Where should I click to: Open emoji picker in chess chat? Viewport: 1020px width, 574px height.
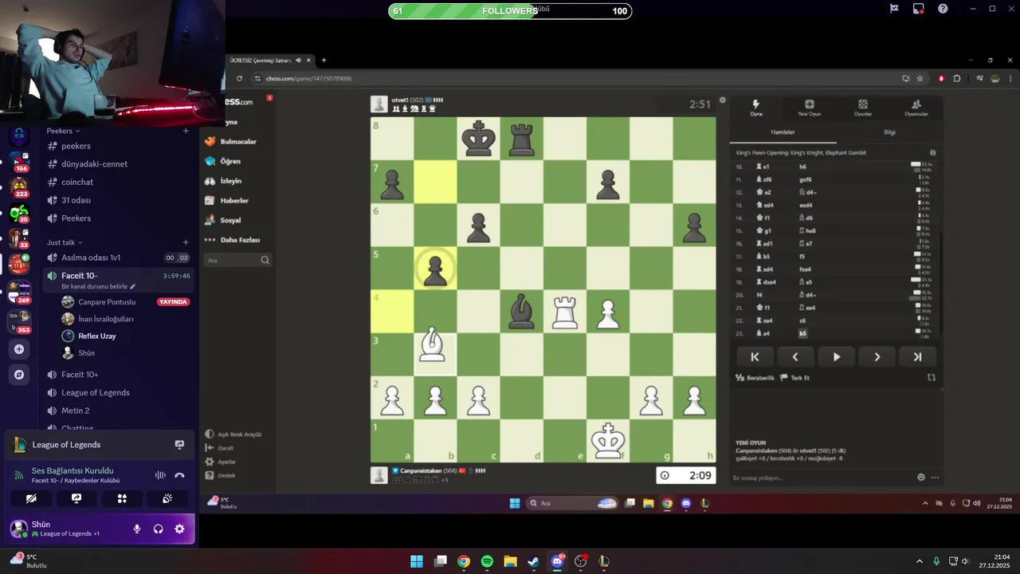pyautogui.click(x=921, y=478)
